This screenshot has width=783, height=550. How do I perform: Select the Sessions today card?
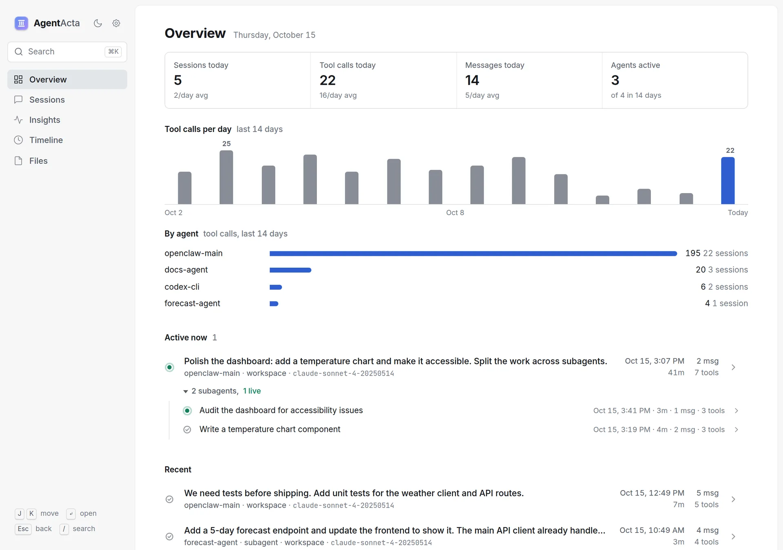point(238,80)
